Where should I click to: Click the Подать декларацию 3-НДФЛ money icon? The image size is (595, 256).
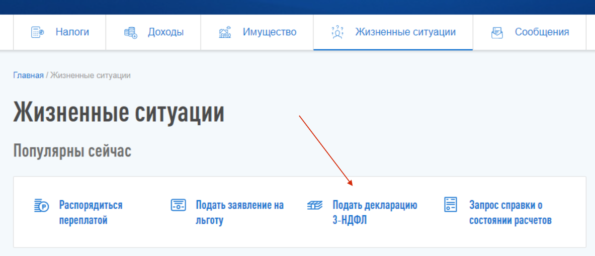pyautogui.click(x=314, y=205)
